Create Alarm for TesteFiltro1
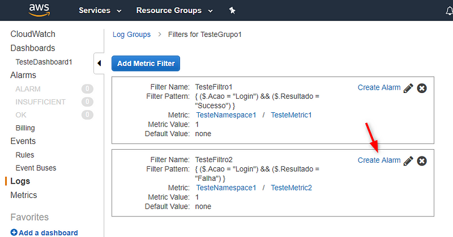The height and width of the screenshot is (237, 453). click(x=379, y=87)
